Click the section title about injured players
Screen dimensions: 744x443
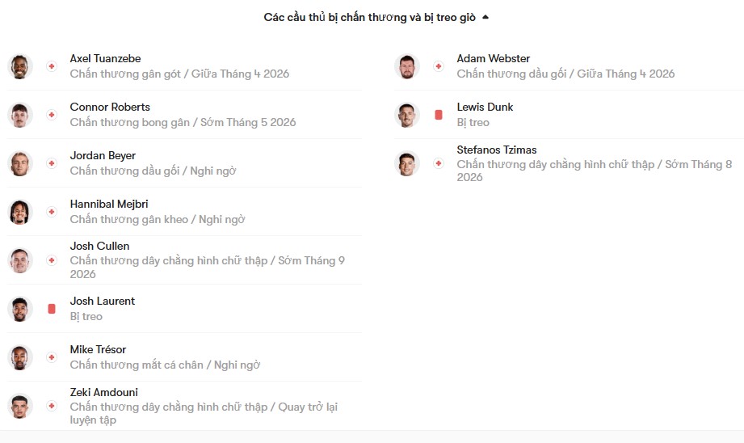(370, 18)
